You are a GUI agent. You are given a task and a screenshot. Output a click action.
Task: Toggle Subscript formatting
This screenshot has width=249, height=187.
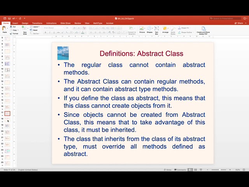(x=67, y=32)
